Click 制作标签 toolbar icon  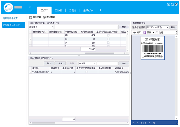[30, 17]
